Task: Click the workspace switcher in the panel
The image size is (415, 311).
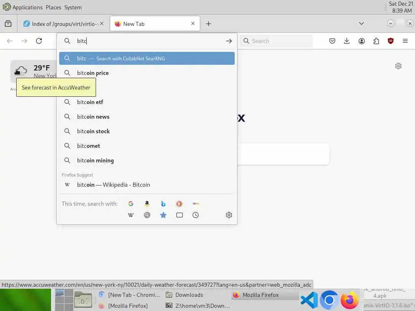Action: click(x=64, y=300)
